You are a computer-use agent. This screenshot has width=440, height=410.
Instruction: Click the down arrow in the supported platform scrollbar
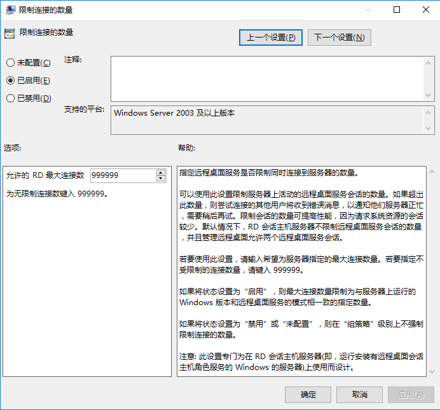(x=428, y=128)
